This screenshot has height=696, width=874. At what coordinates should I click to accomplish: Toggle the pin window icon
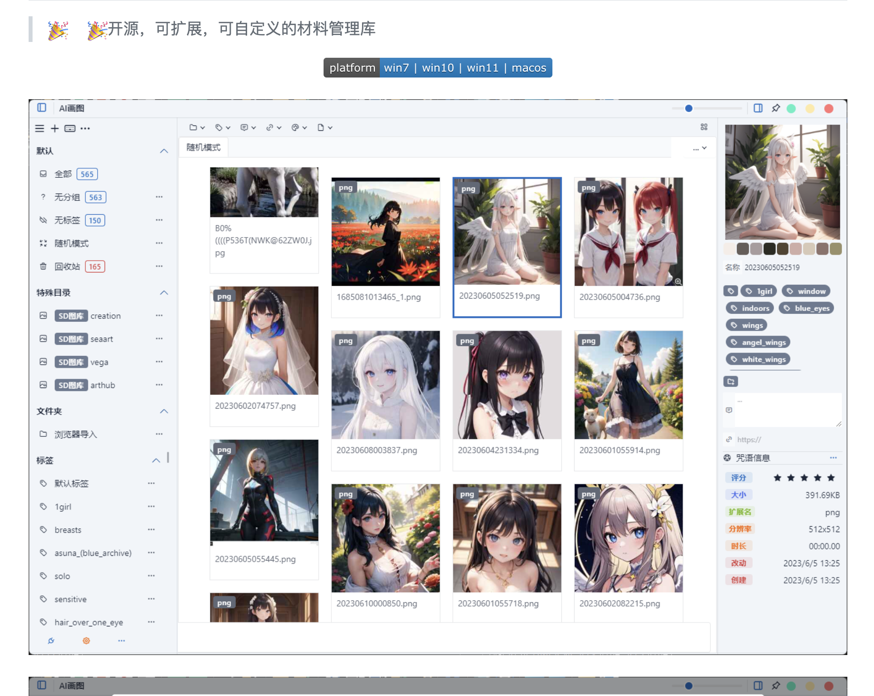776,108
